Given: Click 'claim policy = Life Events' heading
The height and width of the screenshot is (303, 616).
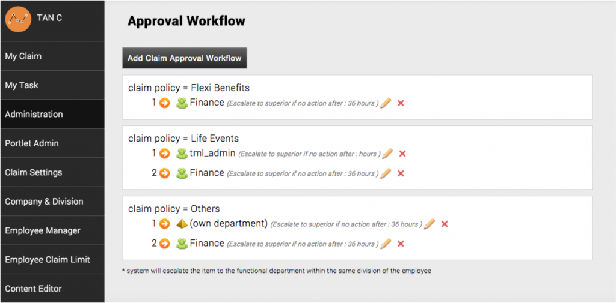Looking at the screenshot, I should (183, 139).
